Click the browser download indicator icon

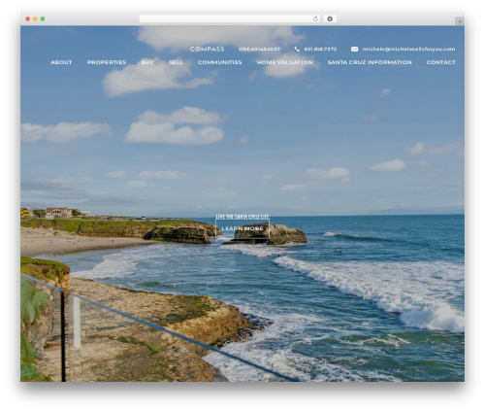[330, 19]
